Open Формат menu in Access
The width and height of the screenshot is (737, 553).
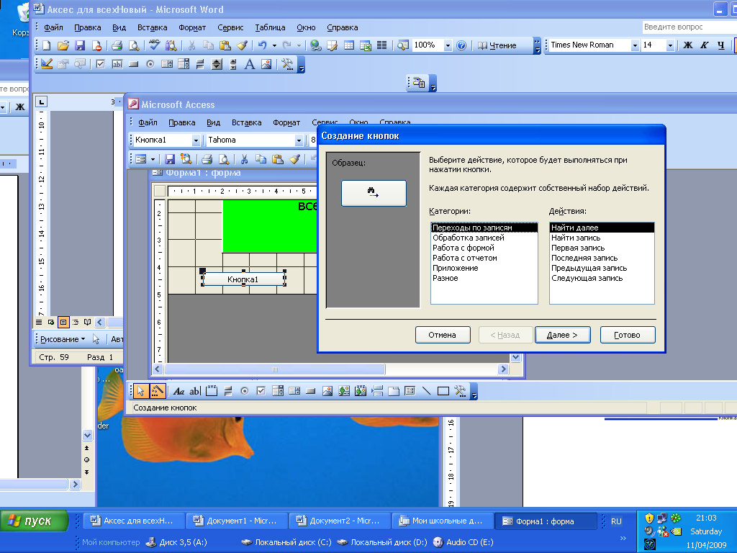[x=286, y=122]
